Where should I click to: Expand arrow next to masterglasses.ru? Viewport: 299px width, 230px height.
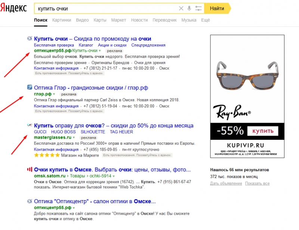74,138
